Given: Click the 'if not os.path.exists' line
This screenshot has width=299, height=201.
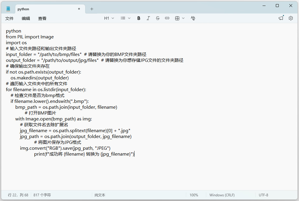Looking at the screenshot, I should coord(43,72).
